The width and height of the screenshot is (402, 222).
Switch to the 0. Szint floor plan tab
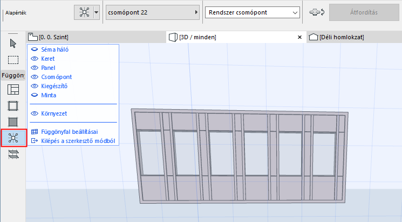pyautogui.click(x=48, y=37)
